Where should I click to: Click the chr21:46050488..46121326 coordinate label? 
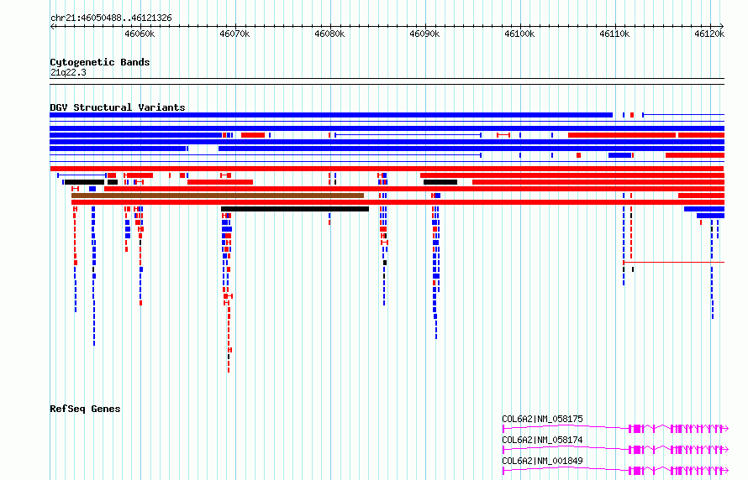coord(111,18)
